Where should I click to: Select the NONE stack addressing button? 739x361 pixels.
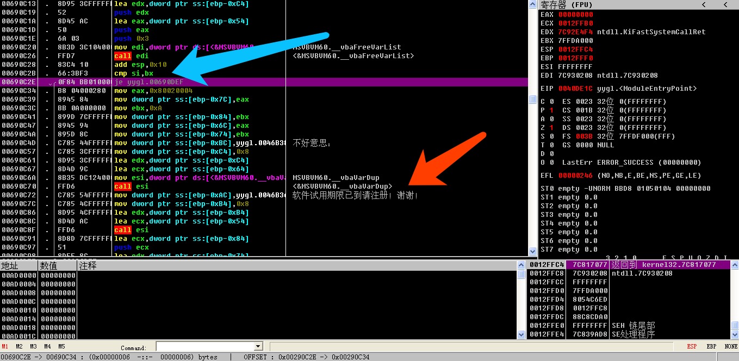coord(731,346)
